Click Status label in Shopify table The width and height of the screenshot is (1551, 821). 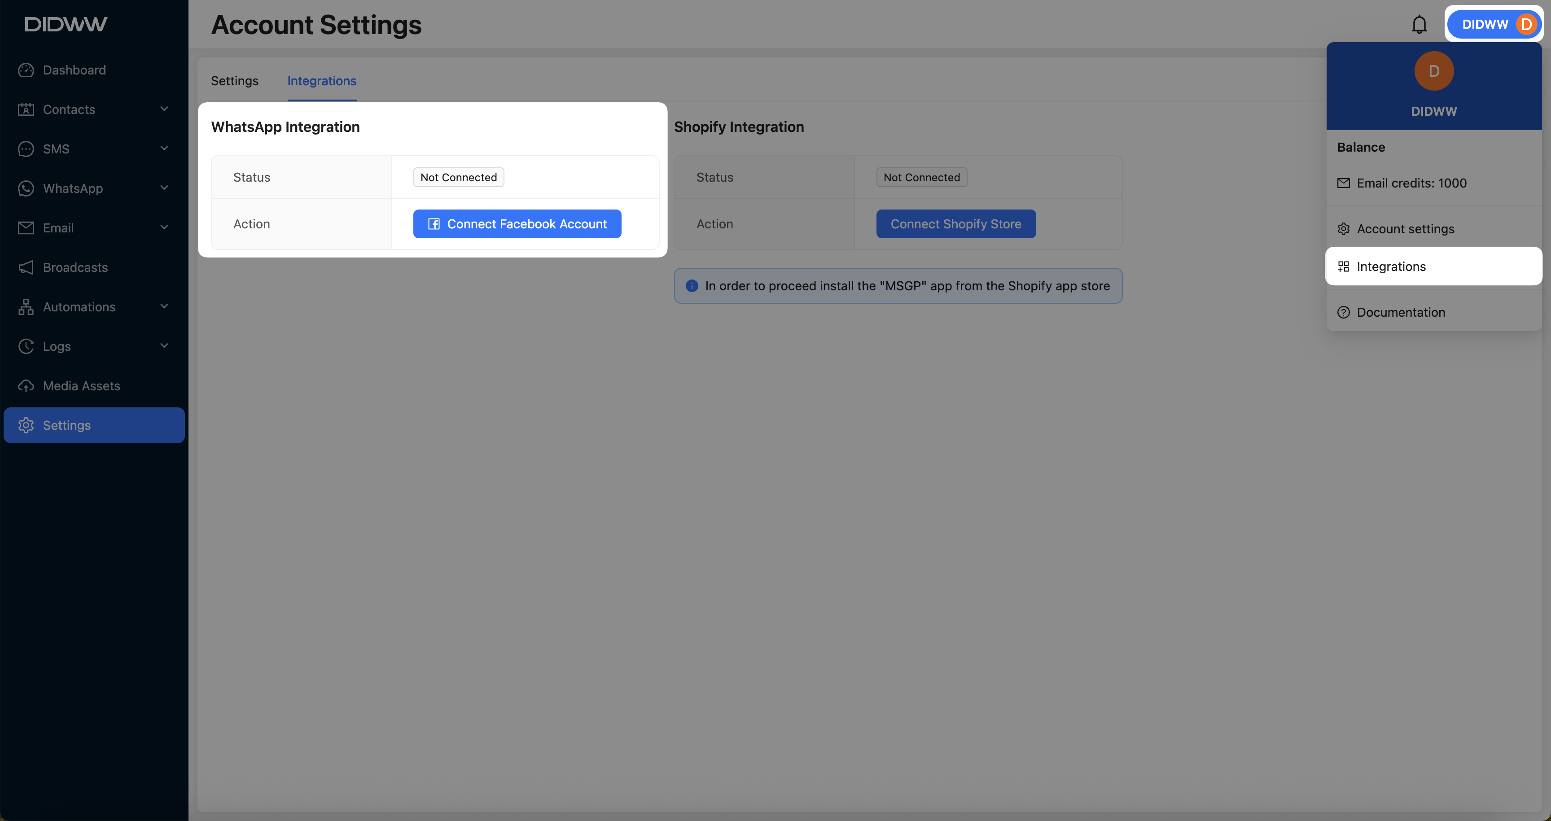(x=714, y=178)
